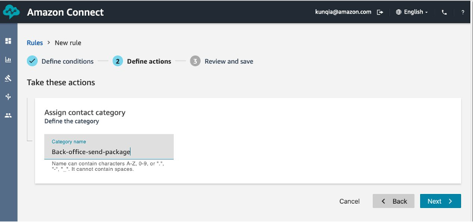
Task: Open the metrics bar chart sidebar icon
Action: [8, 60]
